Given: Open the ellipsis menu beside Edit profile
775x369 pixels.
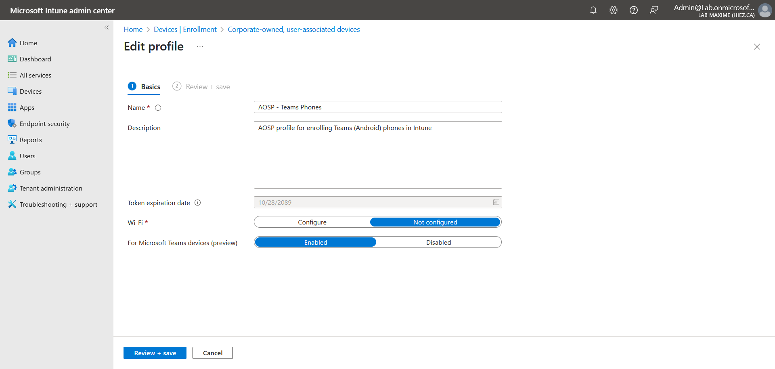Looking at the screenshot, I should coord(200,47).
